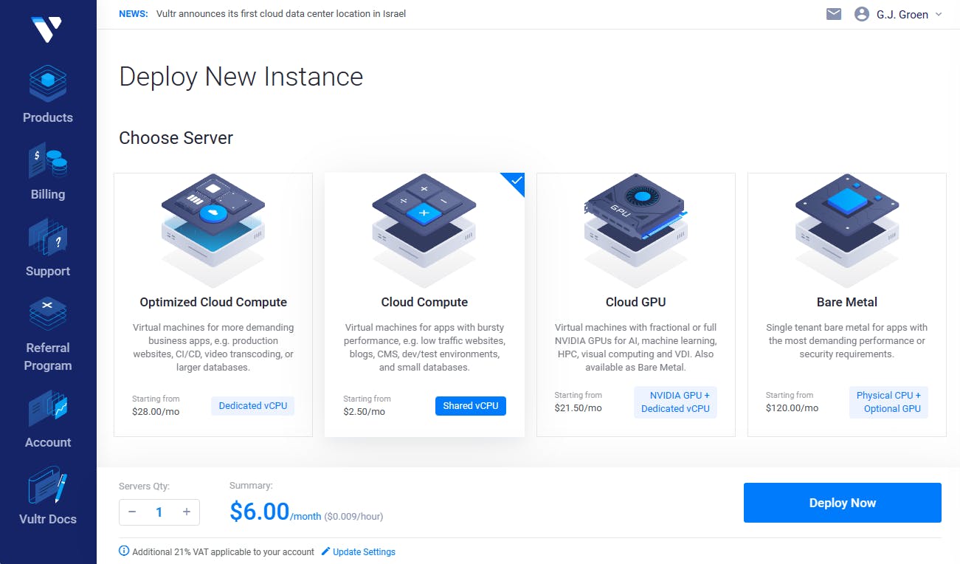Click the selected checkmark on Cloud Compute
The image size is (960, 564).
coord(516,181)
